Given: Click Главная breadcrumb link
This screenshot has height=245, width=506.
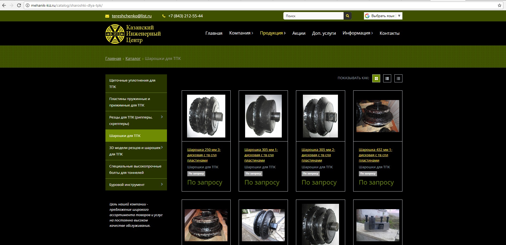Looking at the screenshot, I should (113, 59).
